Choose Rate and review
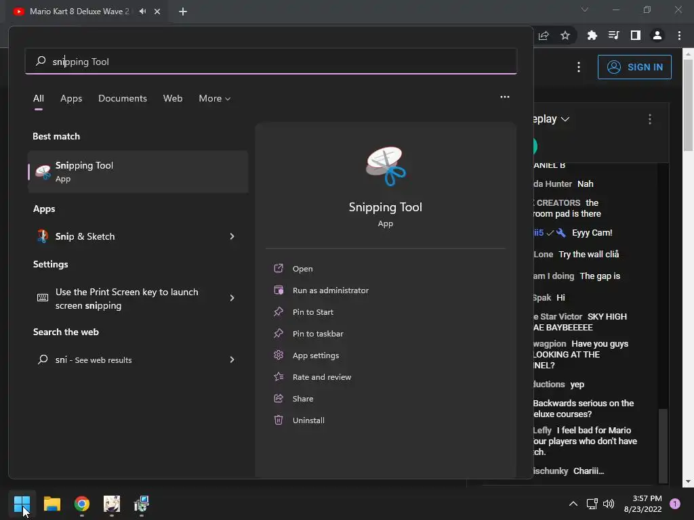694x520 pixels. [x=322, y=376]
